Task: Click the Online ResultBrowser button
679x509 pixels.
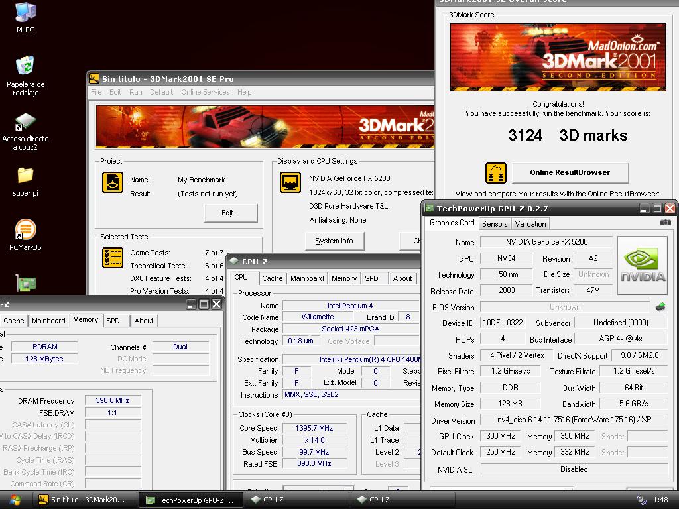Action: click(x=570, y=173)
